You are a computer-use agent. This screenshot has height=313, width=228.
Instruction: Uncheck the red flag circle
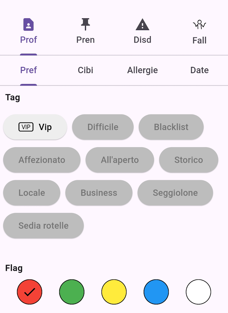coord(30,292)
